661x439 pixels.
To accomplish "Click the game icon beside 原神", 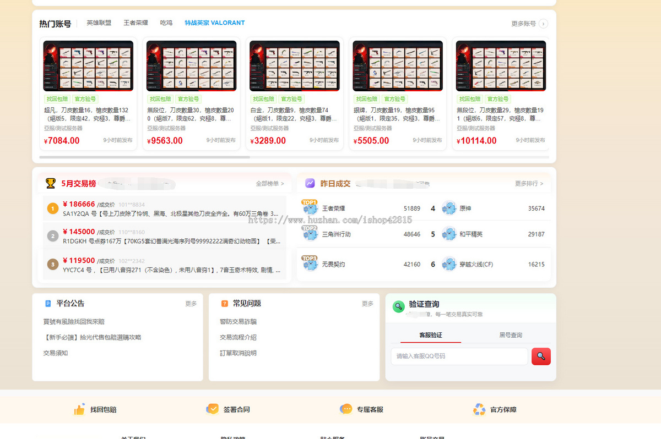I will pyautogui.click(x=449, y=208).
